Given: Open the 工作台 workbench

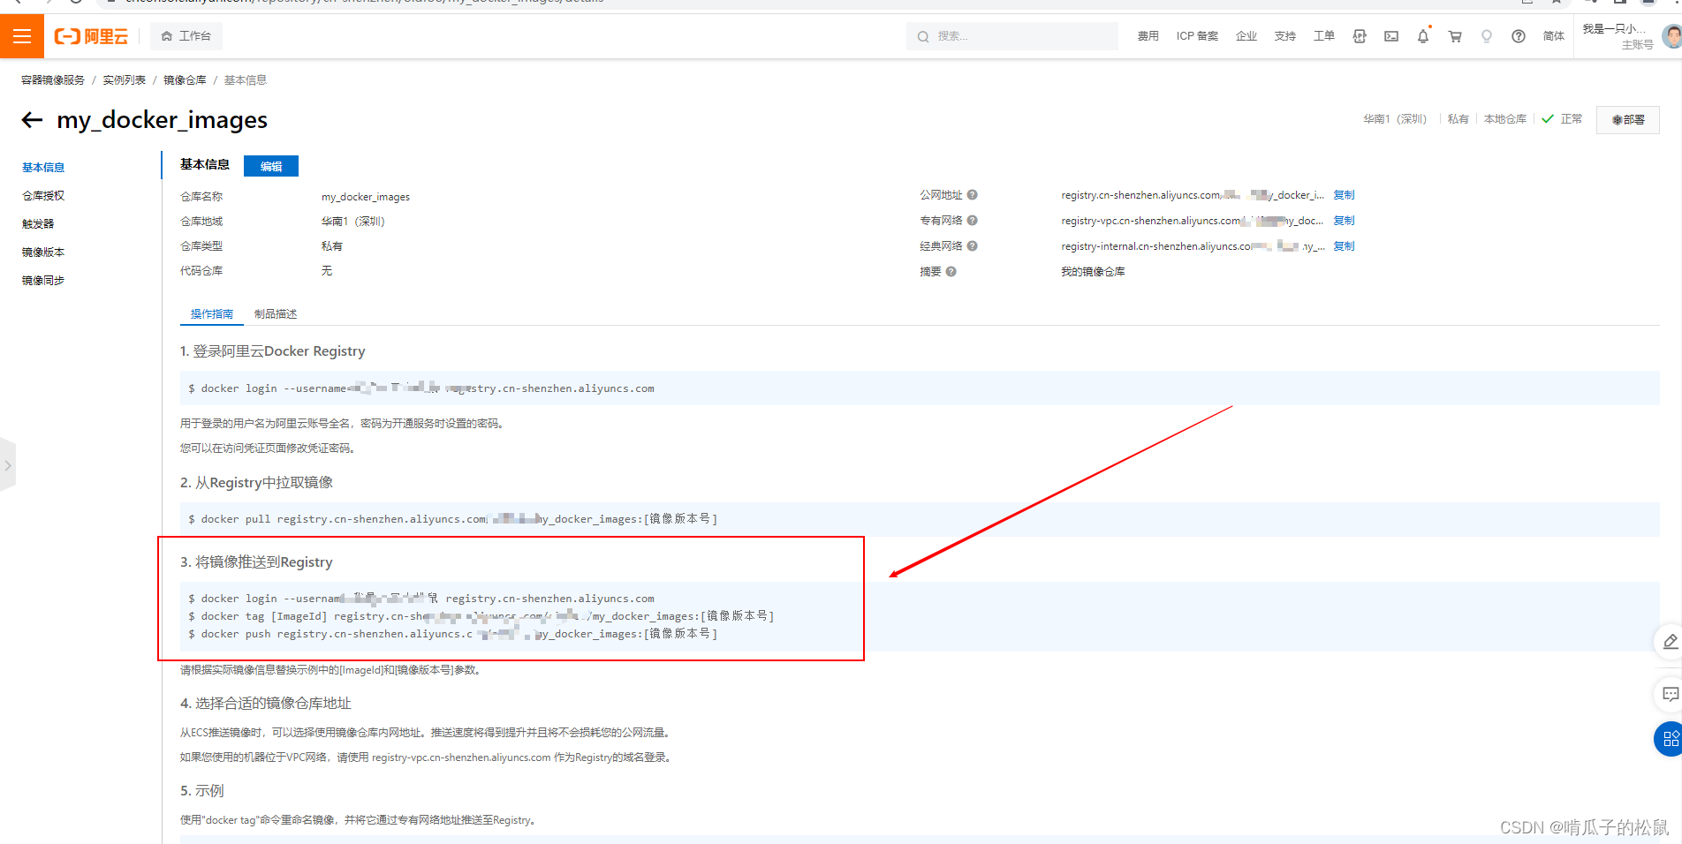Looking at the screenshot, I should pos(186,36).
